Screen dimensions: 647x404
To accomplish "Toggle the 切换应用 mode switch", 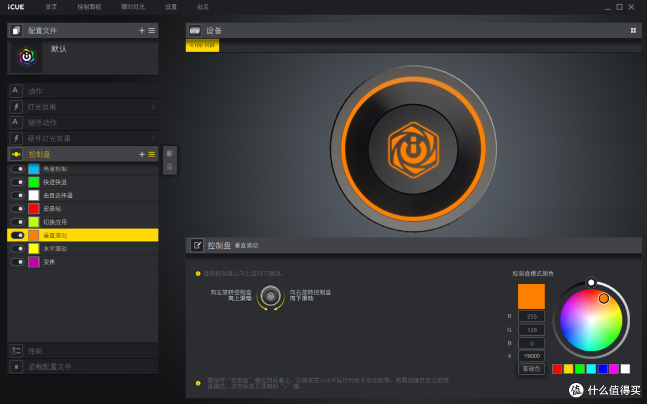I will point(17,222).
